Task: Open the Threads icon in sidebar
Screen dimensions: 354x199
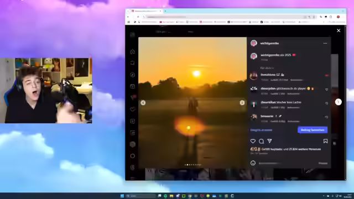Action: (133, 167)
